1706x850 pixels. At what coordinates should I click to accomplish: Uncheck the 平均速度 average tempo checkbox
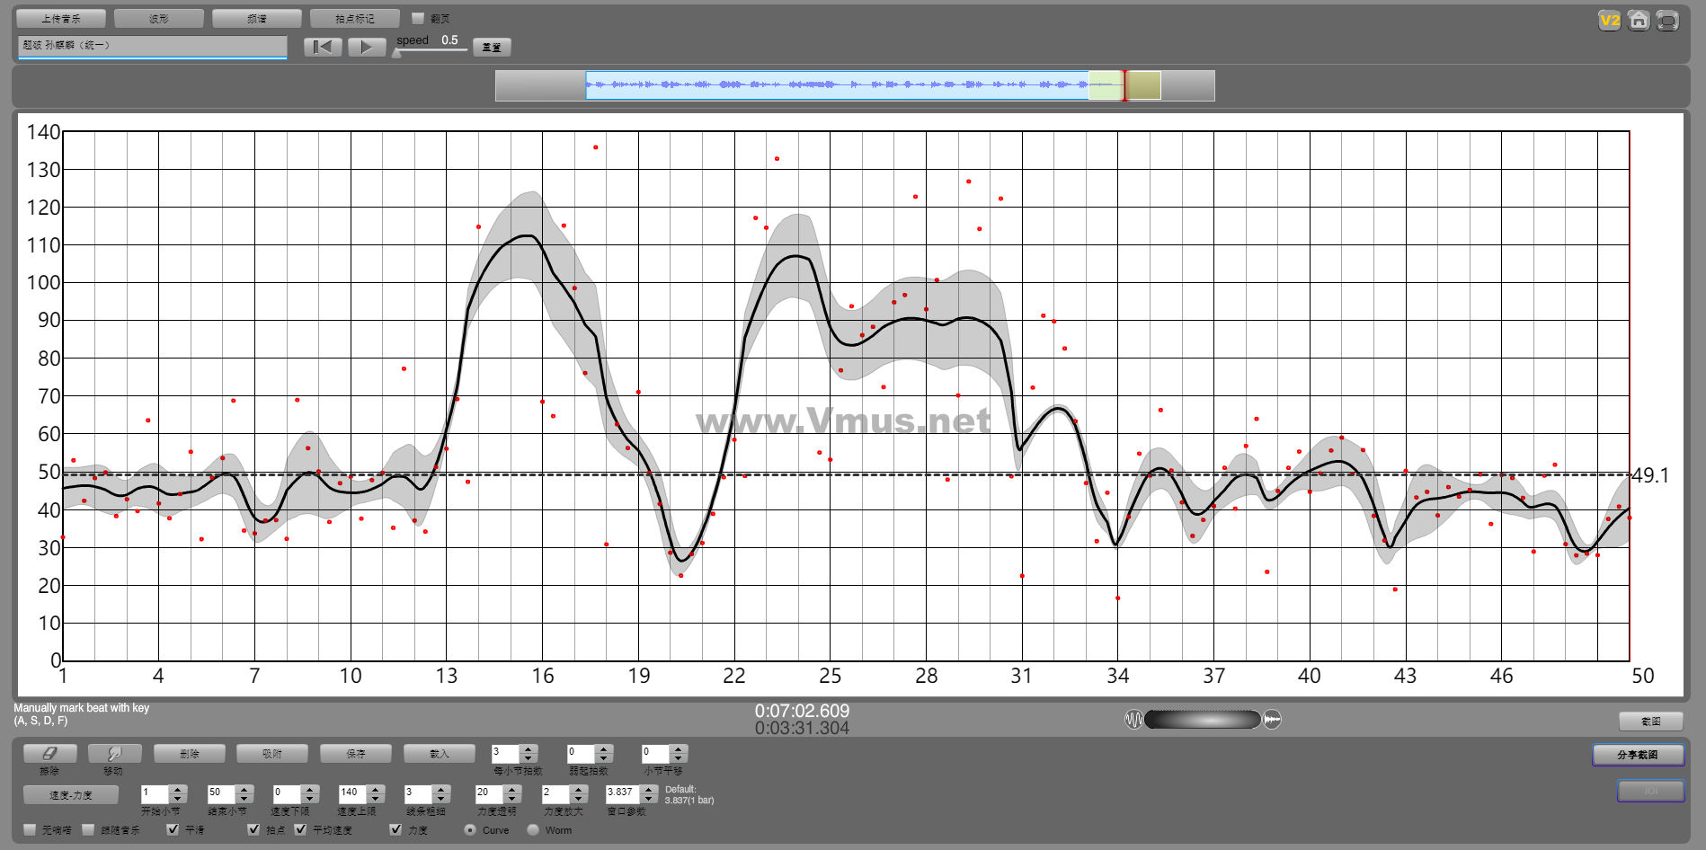(x=300, y=829)
